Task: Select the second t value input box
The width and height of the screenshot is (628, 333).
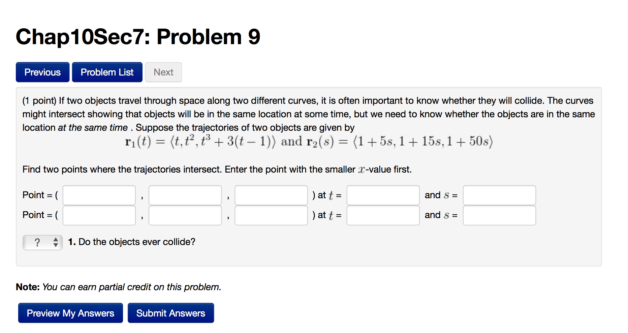Action: tap(383, 215)
